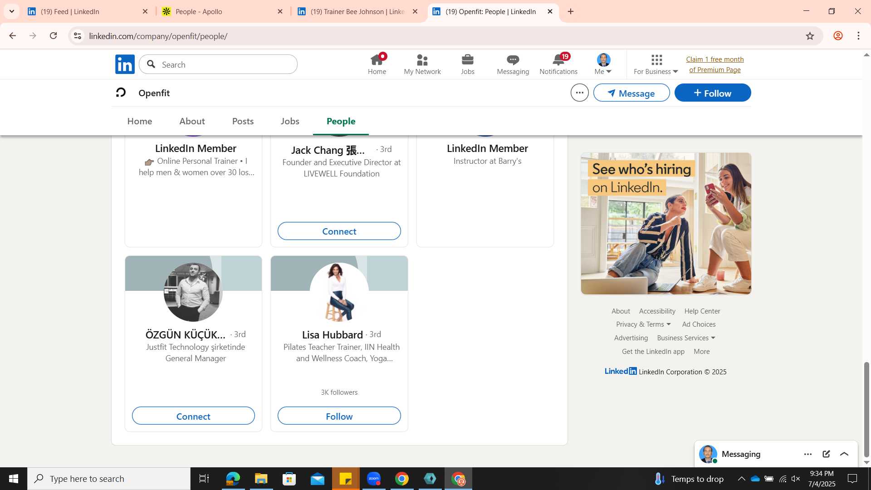Select the Openfit People tab
Image resolution: width=871 pixels, height=490 pixels.
pos(341,121)
